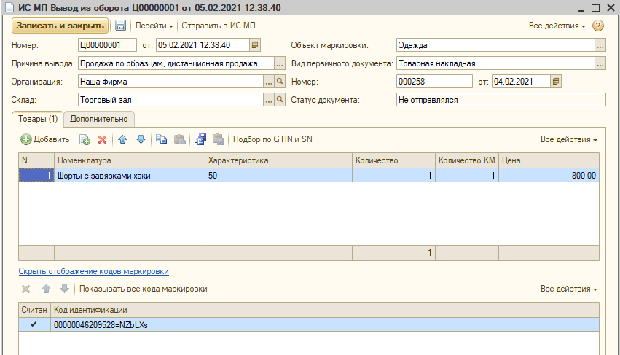This screenshot has width=620, height=355.
Task: Open Причина вывода selection list
Action: pos(279,63)
